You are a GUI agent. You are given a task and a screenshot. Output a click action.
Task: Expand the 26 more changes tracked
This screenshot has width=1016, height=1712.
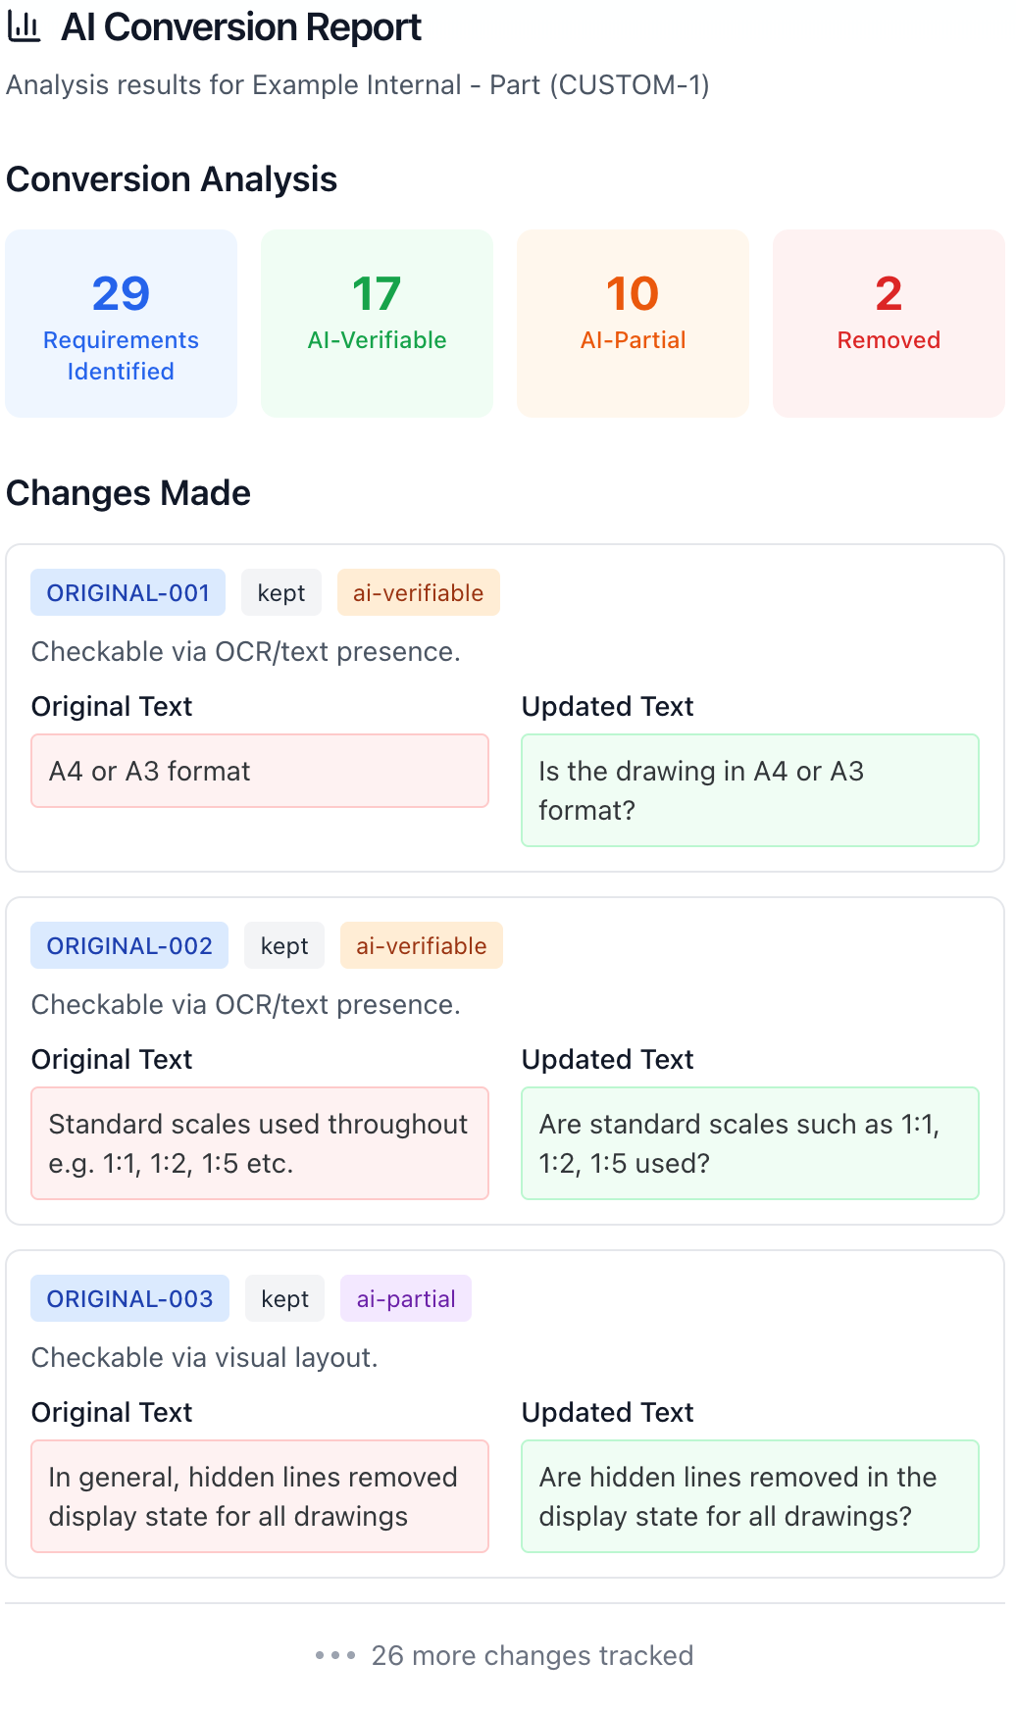[x=532, y=1655]
